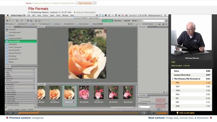Click the ascending sort order arrow
The width and height of the screenshot is (217, 122).
156,24
